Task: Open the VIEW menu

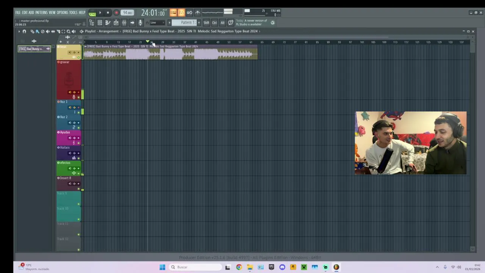Action: point(52,13)
